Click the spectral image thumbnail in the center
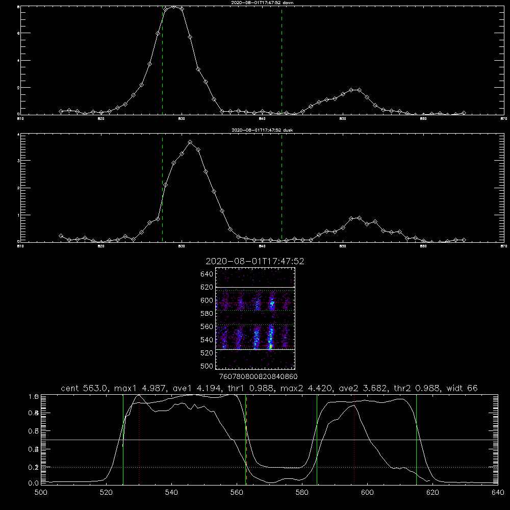 [x=256, y=318]
